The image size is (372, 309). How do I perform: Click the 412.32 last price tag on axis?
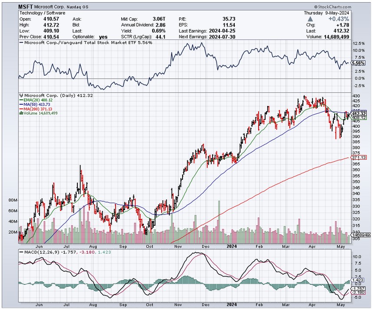coord(359,114)
